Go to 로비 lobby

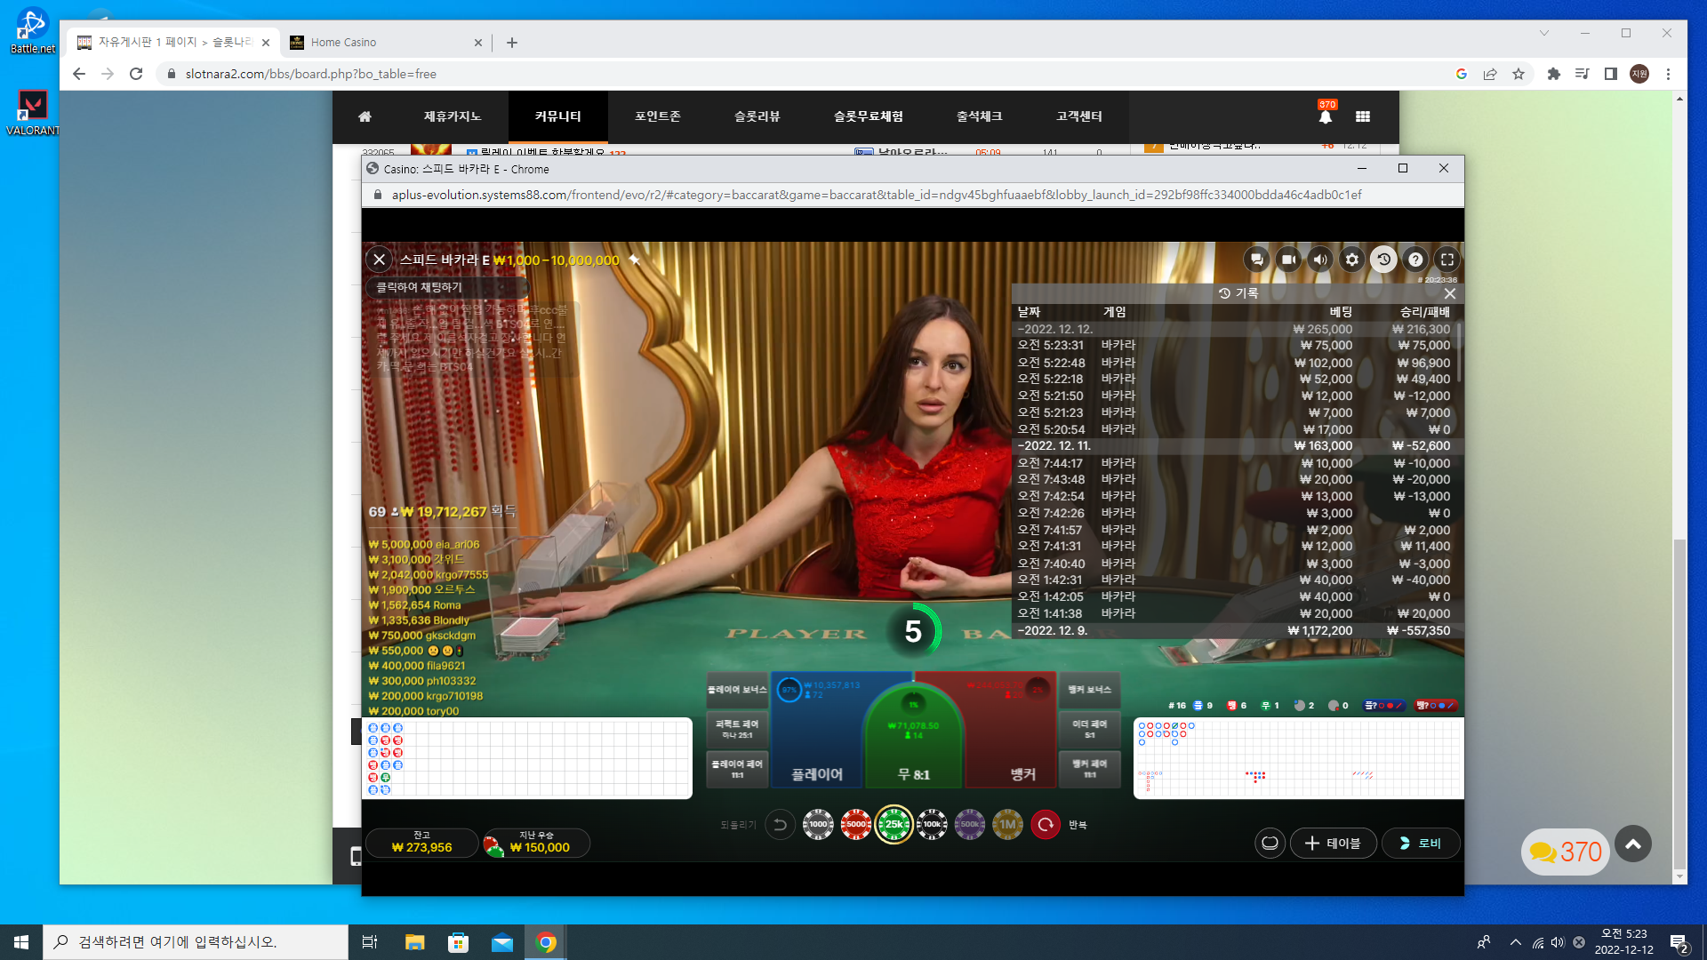1421,843
